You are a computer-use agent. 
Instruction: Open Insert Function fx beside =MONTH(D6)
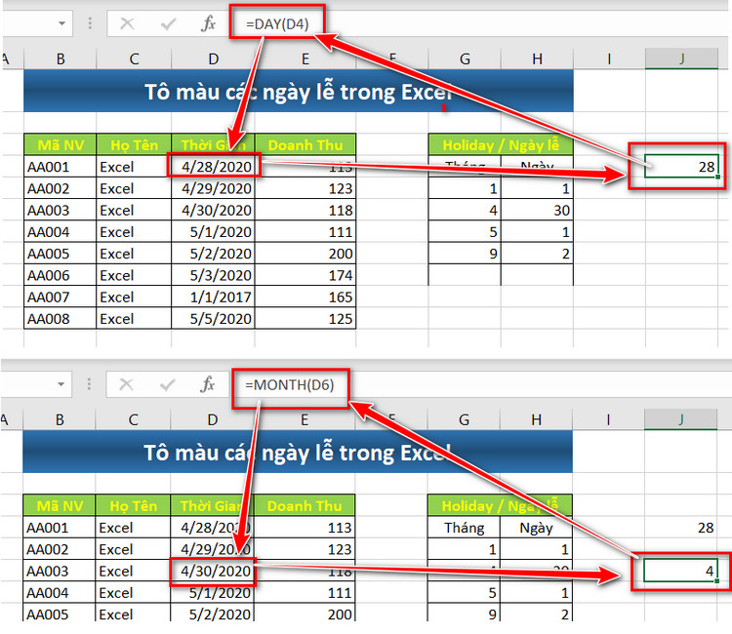(207, 384)
